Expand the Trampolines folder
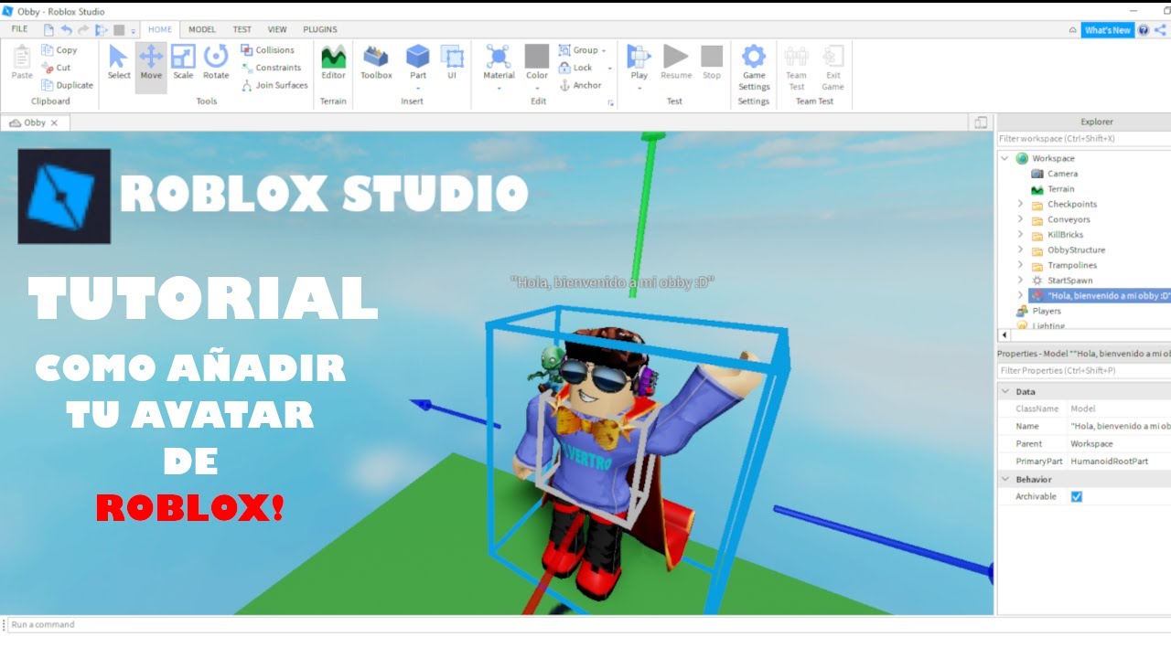The width and height of the screenshot is (1171, 658). tap(1020, 265)
